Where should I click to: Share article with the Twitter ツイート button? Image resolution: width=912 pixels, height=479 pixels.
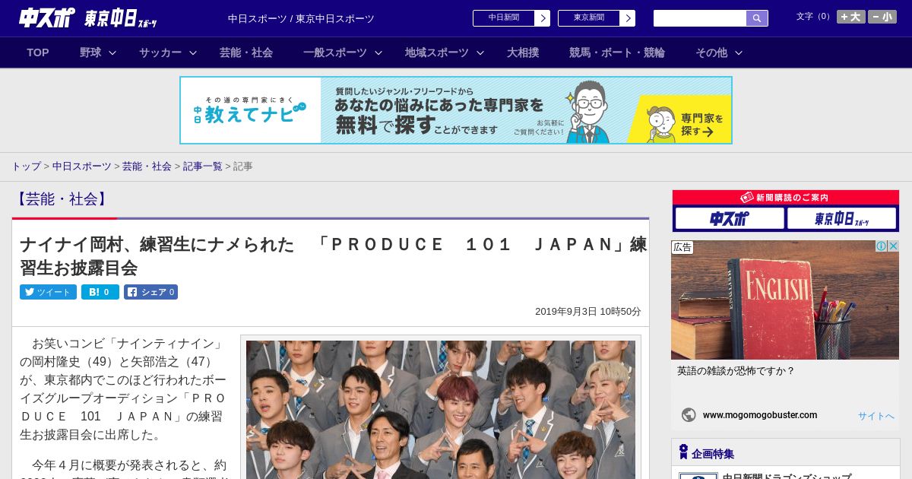(48, 292)
